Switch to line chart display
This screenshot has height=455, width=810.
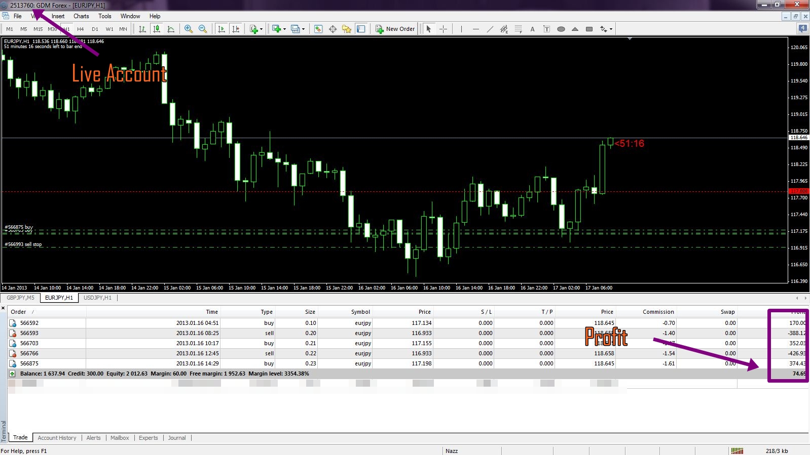click(x=171, y=29)
